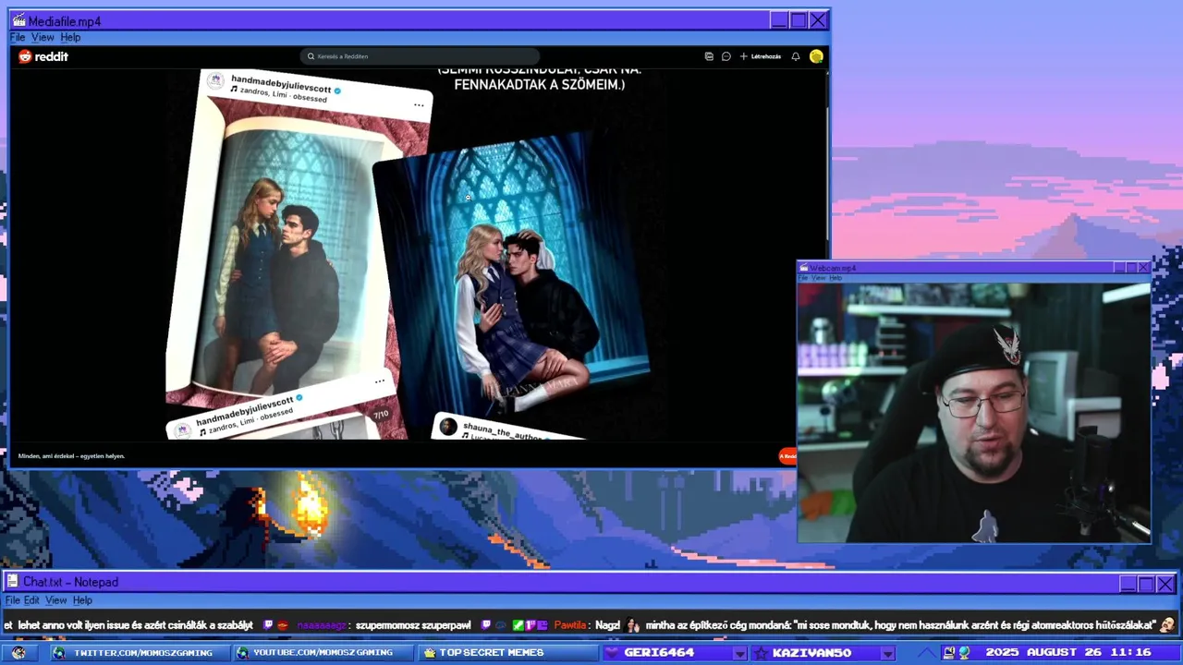Open View menu in Mediafile.mp4 window
Screen dimensions: 1183x665
click(x=43, y=37)
